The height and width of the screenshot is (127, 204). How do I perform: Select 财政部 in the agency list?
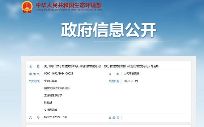pos(48,103)
